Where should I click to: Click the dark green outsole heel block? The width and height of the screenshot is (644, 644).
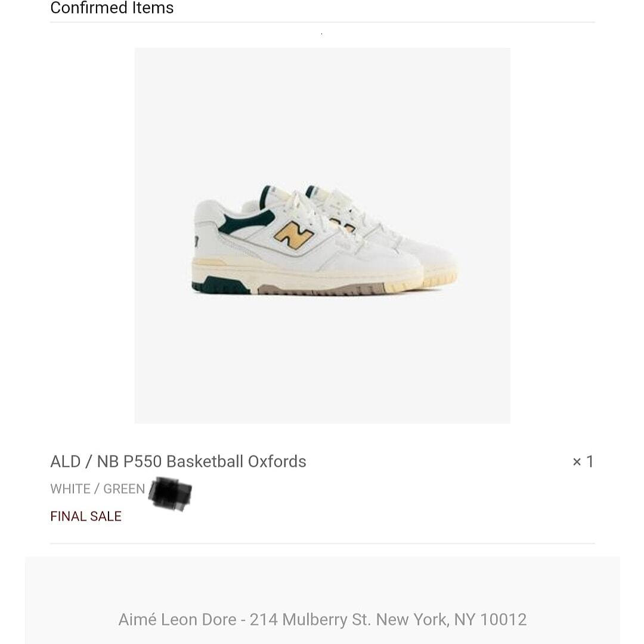point(221,285)
